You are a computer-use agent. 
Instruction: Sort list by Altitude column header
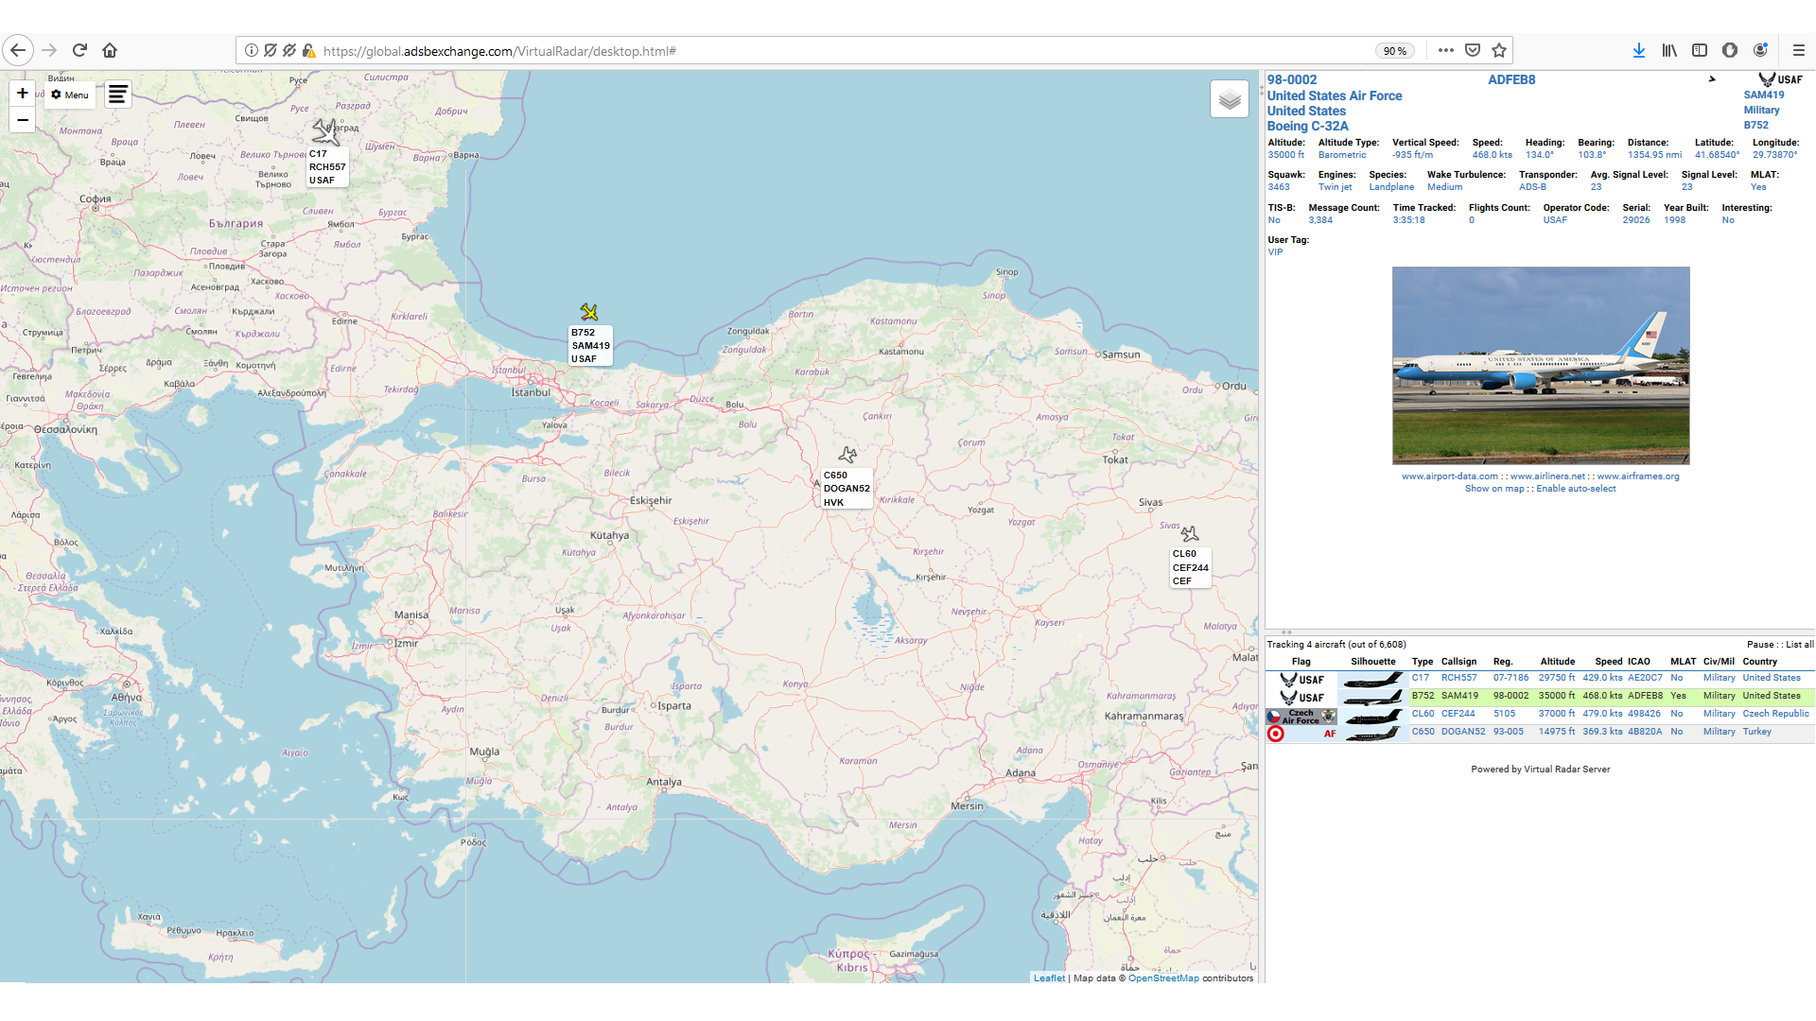tap(1557, 662)
